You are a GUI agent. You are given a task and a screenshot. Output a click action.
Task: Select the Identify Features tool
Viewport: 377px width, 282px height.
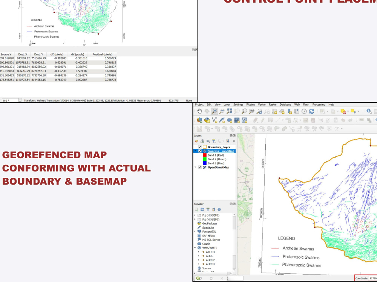pyautogui.click(x=369, y=111)
